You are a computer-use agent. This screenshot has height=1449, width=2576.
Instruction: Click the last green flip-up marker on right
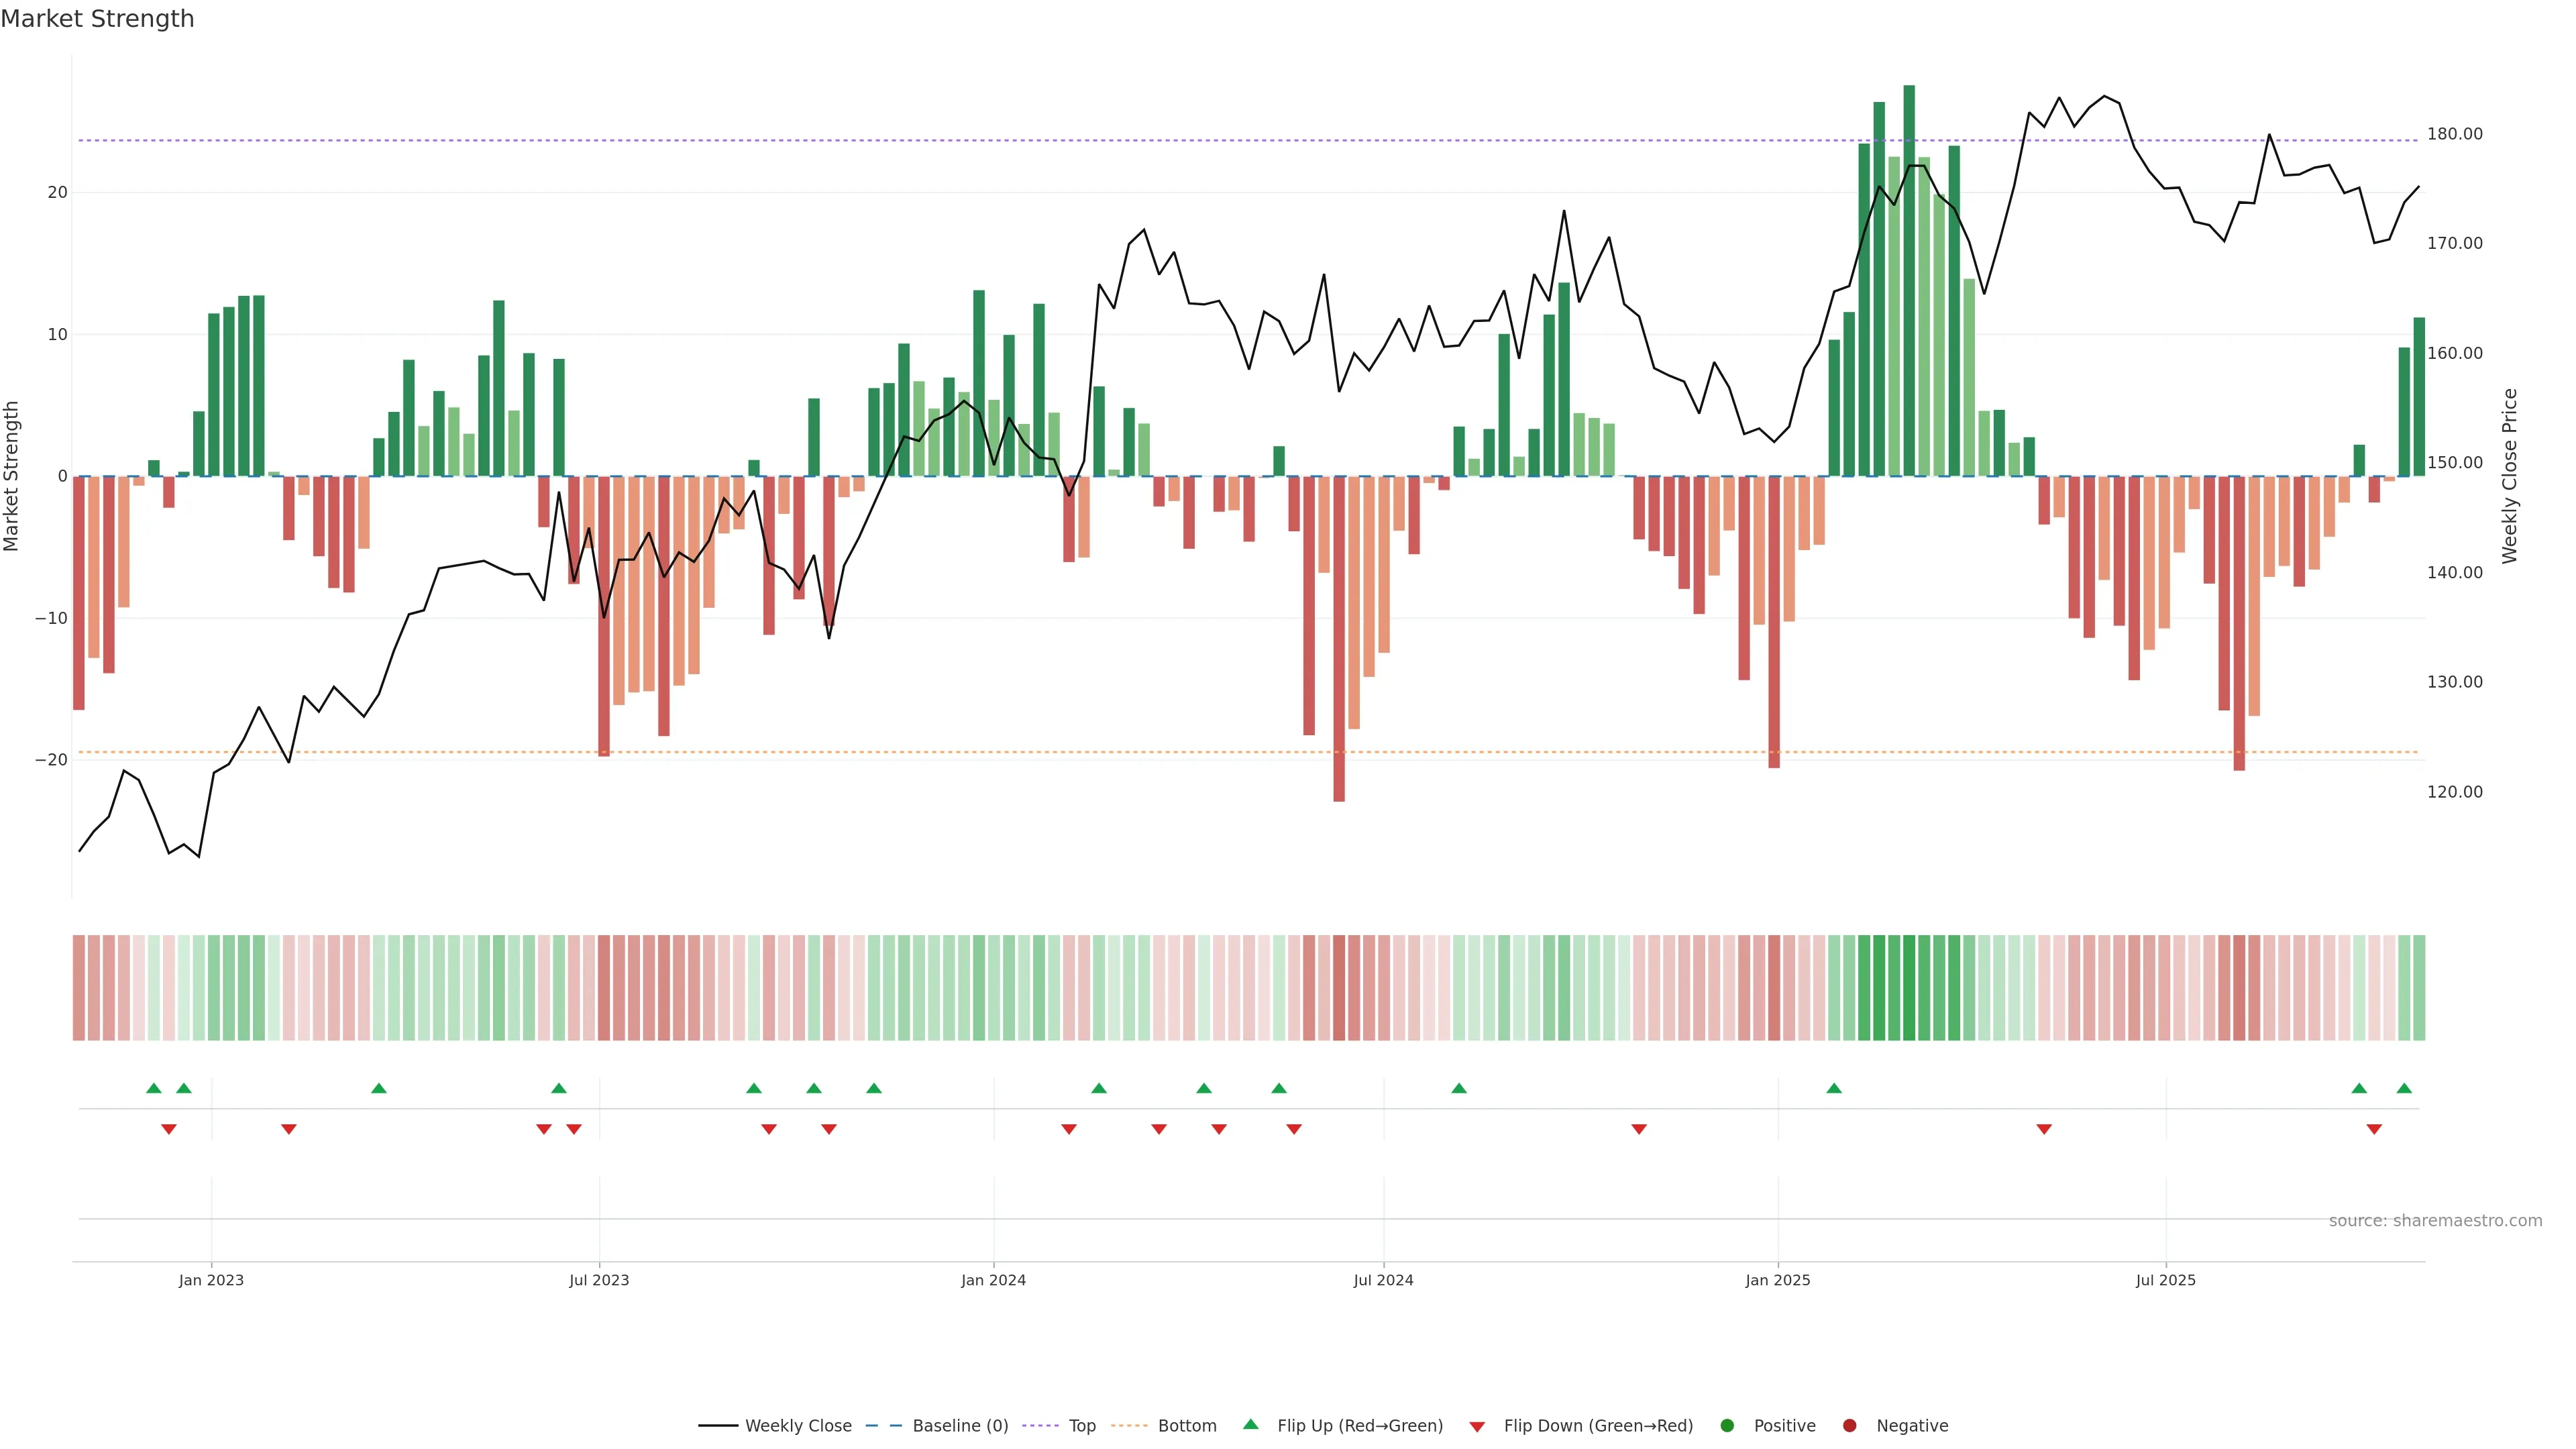(x=2404, y=1088)
